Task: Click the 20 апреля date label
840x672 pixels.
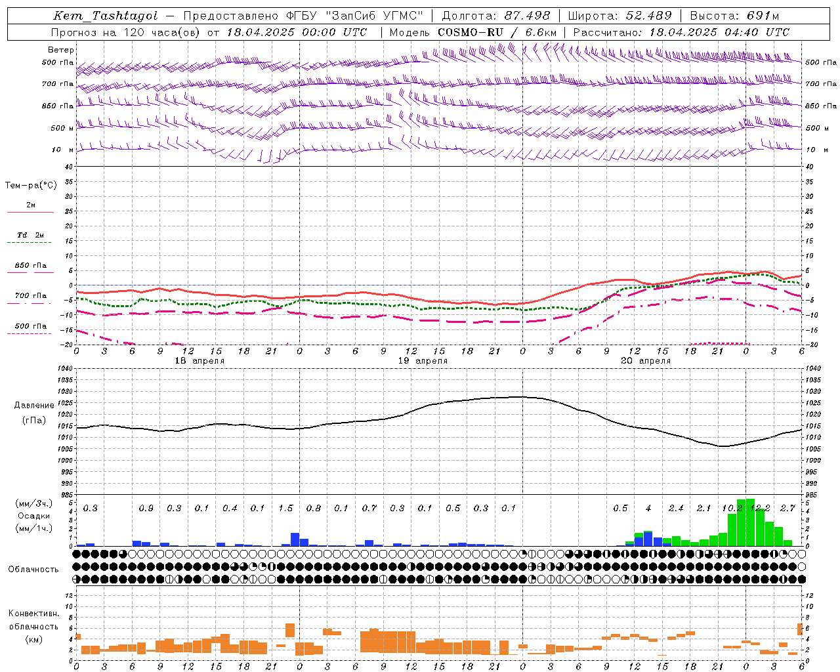Action: pyautogui.click(x=646, y=361)
